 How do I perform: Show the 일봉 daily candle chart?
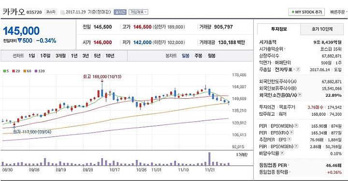point(186,56)
